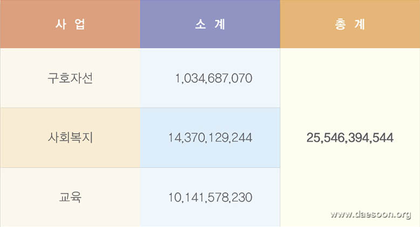
Task: Click the 소 character in the purple header
Action: 201,24
